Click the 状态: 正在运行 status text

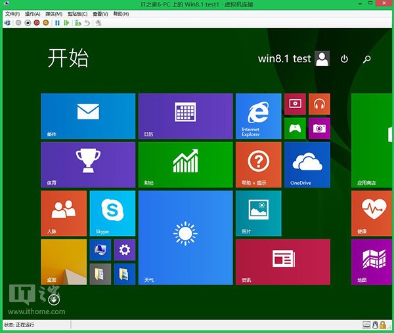pyautogui.click(x=19, y=325)
